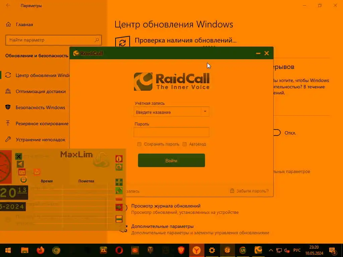Open 'Дополнительные параметры' in Settings
The height and width of the screenshot is (257, 343).
coord(162,227)
